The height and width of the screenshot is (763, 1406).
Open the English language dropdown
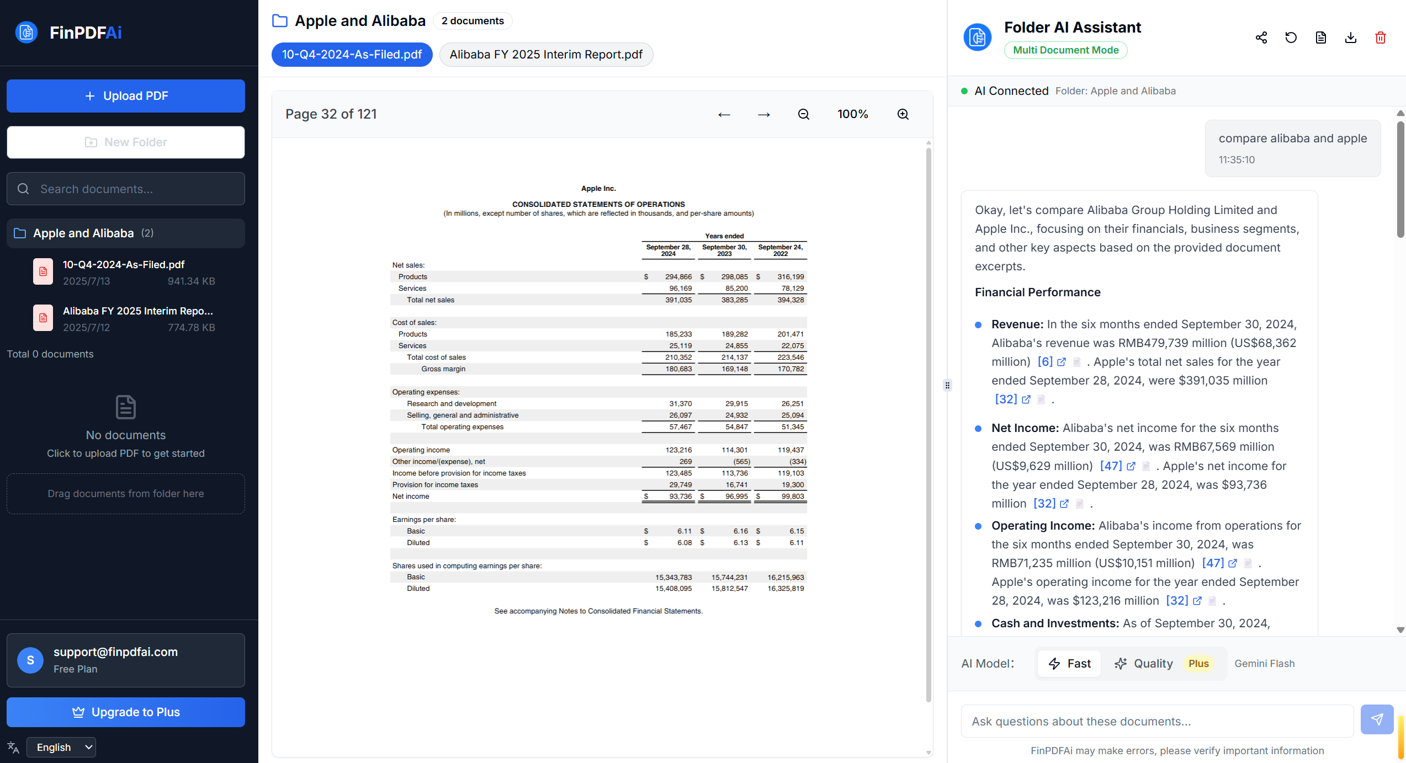(x=61, y=747)
